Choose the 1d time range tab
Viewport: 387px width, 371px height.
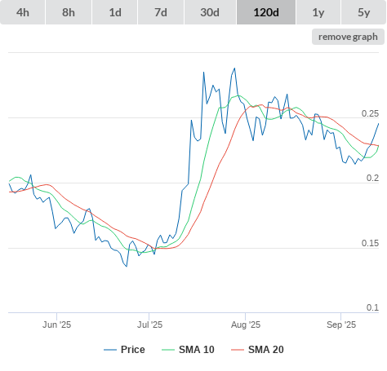(115, 12)
